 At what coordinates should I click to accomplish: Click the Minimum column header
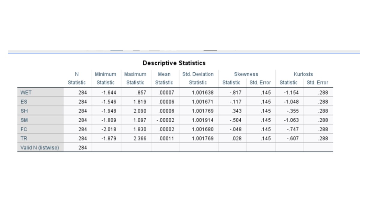pyautogui.click(x=105, y=74)
